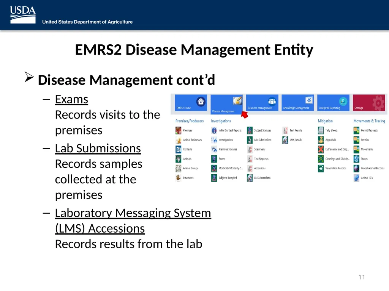
Task: Open the Resource Management tile
Action: tap(262, 103)
